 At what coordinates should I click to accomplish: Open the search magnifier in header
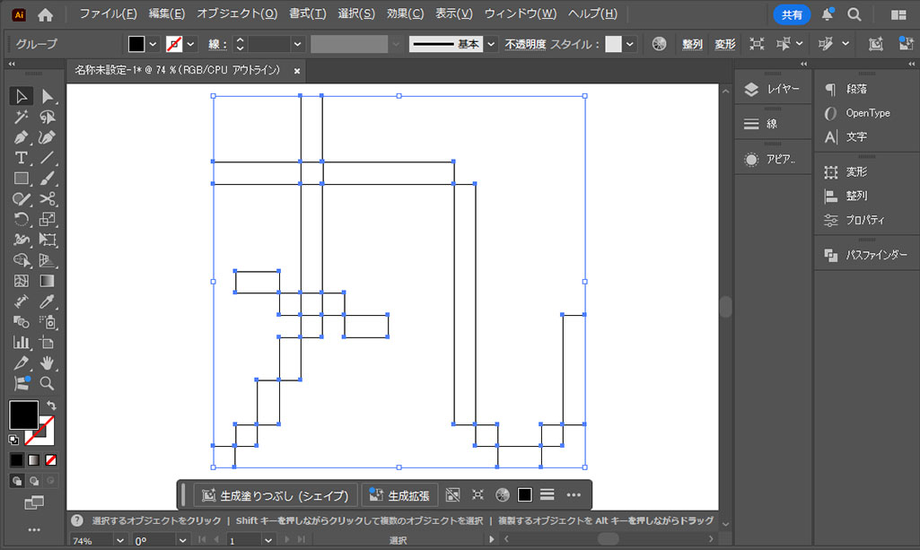click(854, 14)
